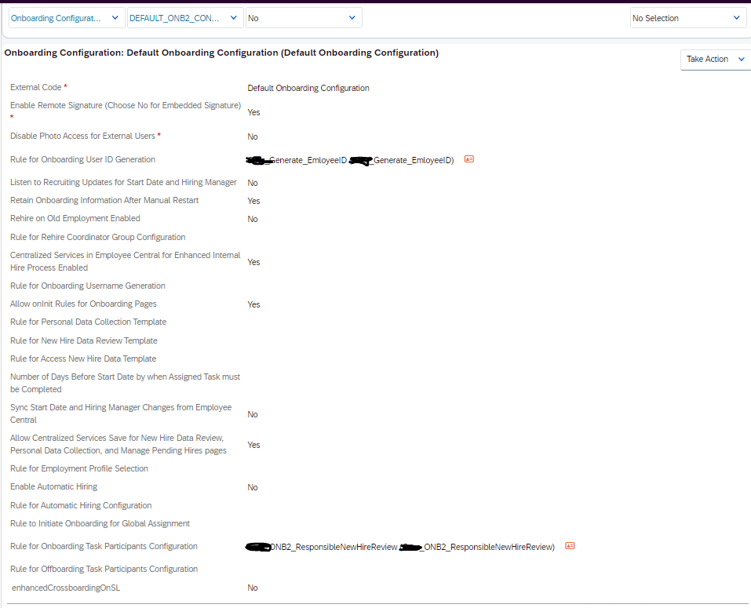Expand the Take Action dropdown
This screenshot has width=751, height=608.
(x=715, y=59)
